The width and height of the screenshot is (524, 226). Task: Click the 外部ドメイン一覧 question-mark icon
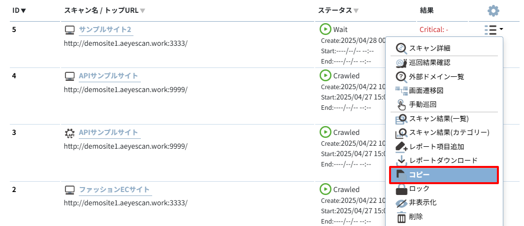[401, 76]
